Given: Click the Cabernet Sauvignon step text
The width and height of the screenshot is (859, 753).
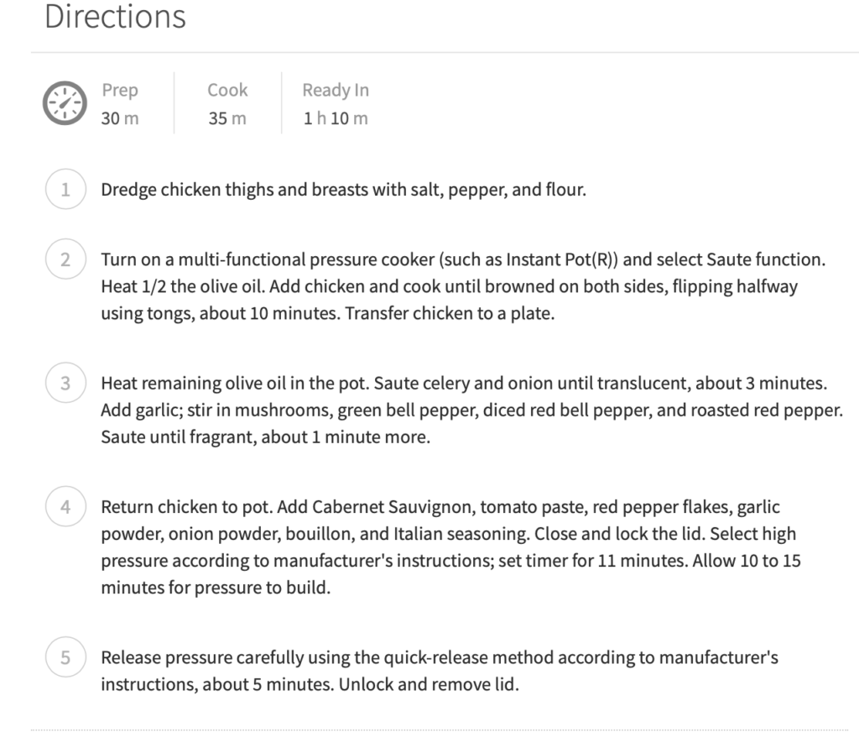Looking at the screenshot, I should (x=450, y=547).
